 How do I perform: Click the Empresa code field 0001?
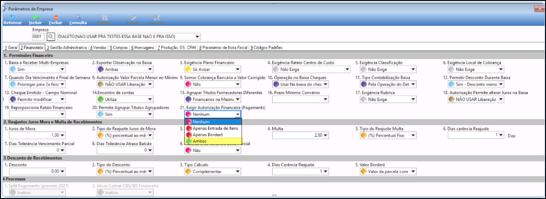tap(38, 37)
